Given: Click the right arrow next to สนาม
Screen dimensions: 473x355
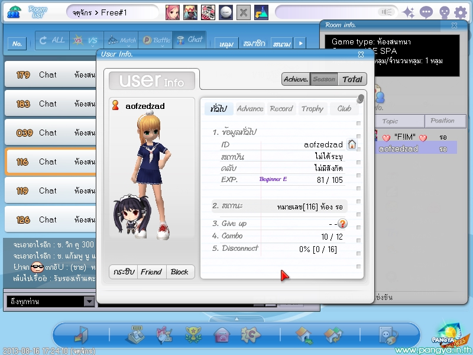Looking at the screenshot, I should (300, 43).
